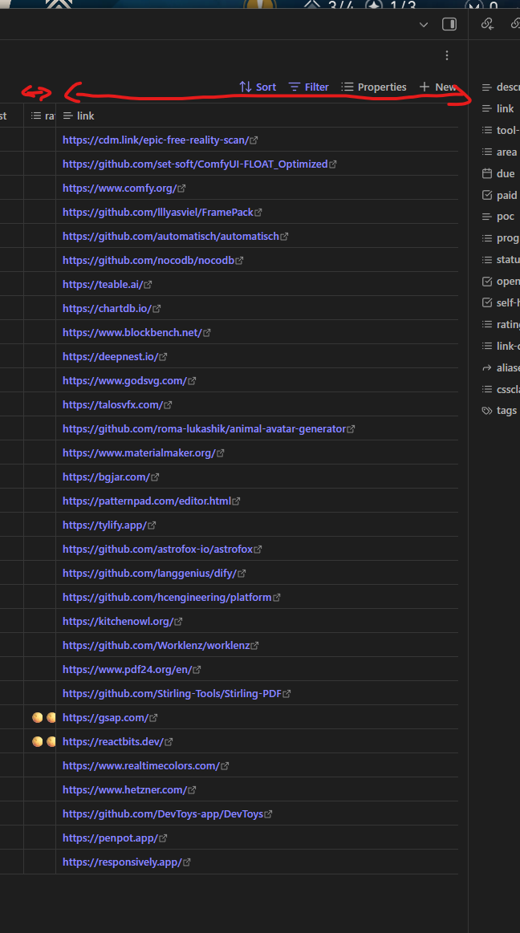Open the penpot.app link
Image resolution: width=520 pixels, height=933 pixels.
click(x=110, y=838)
